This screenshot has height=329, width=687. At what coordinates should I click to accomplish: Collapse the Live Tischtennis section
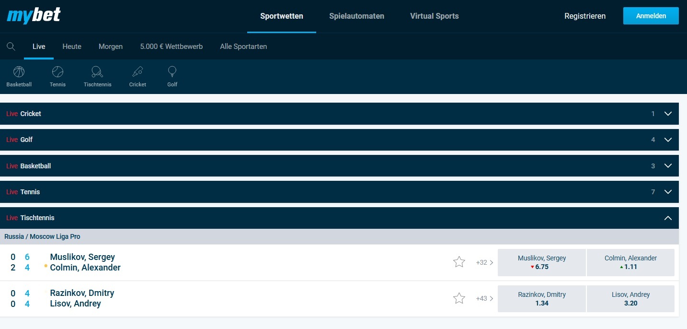[668, 218]
